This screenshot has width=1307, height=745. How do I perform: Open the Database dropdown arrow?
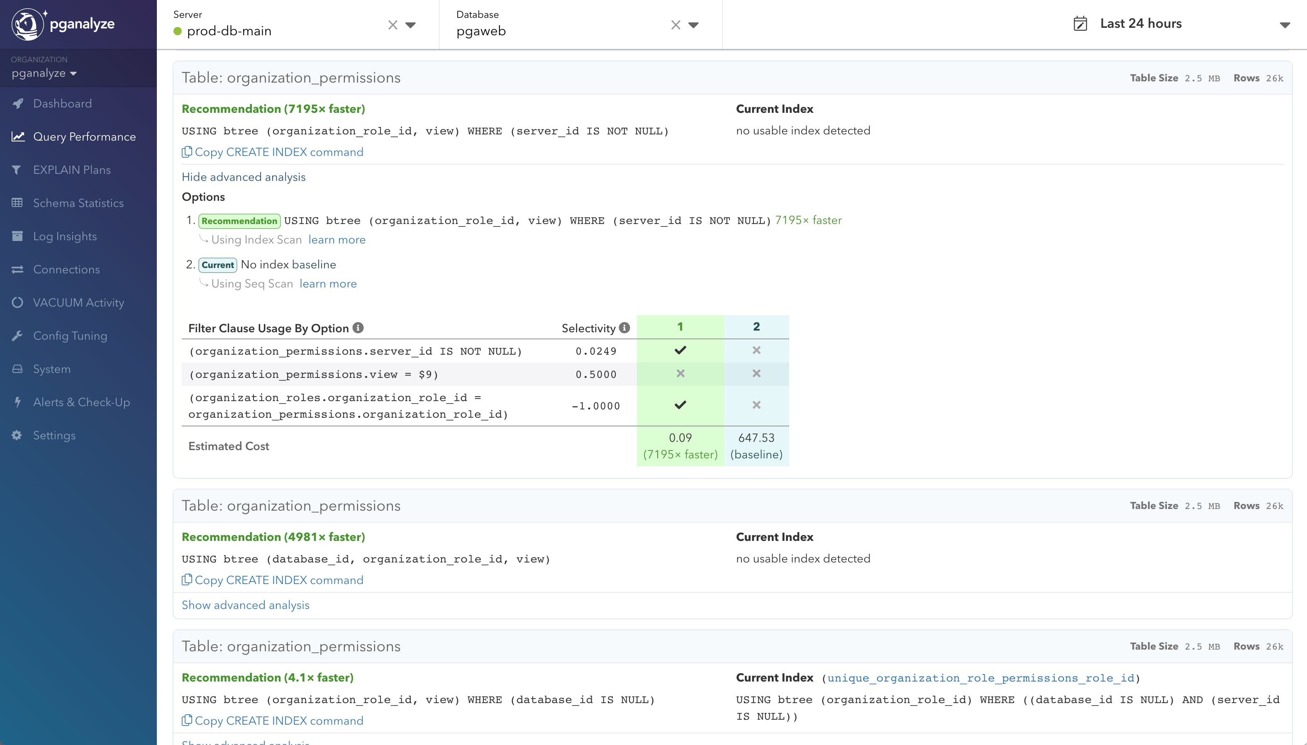[693, 25]
